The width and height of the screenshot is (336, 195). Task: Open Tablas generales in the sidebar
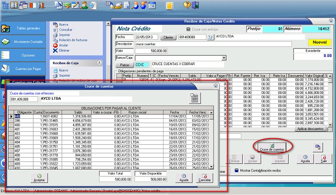[x=28, y=29]
